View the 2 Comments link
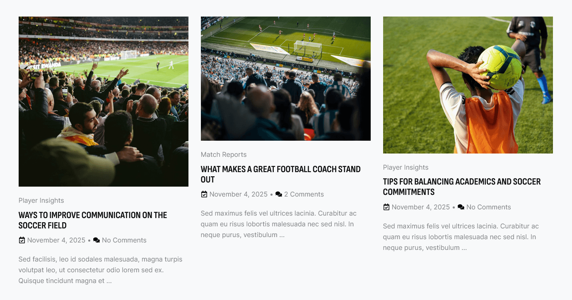572x300 pixels. [x=304, y=194]
